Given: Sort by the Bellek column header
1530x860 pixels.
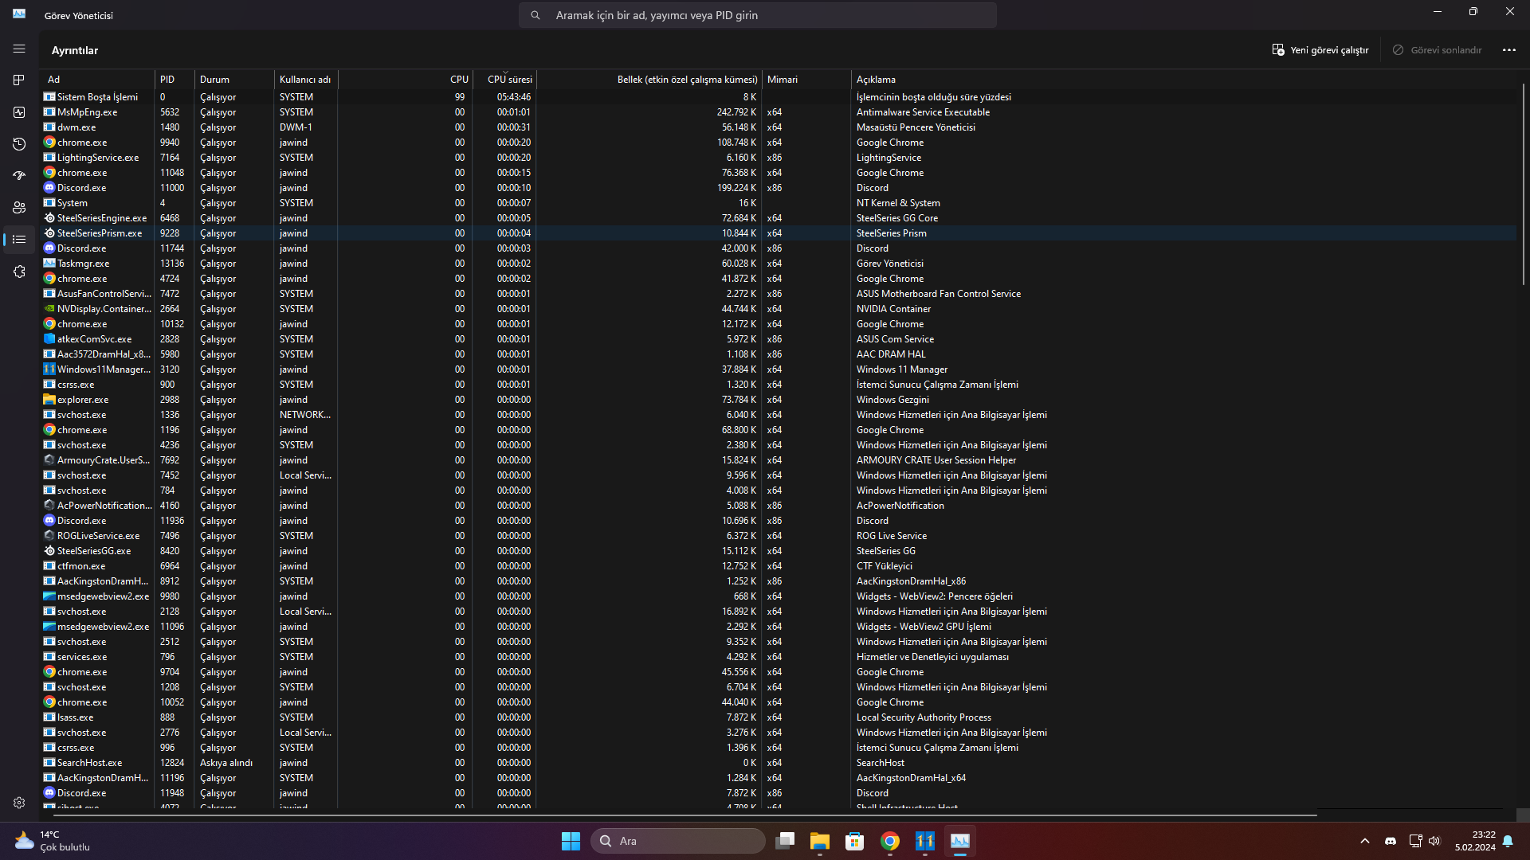Looking at the screenshot, I should (649, 80).
